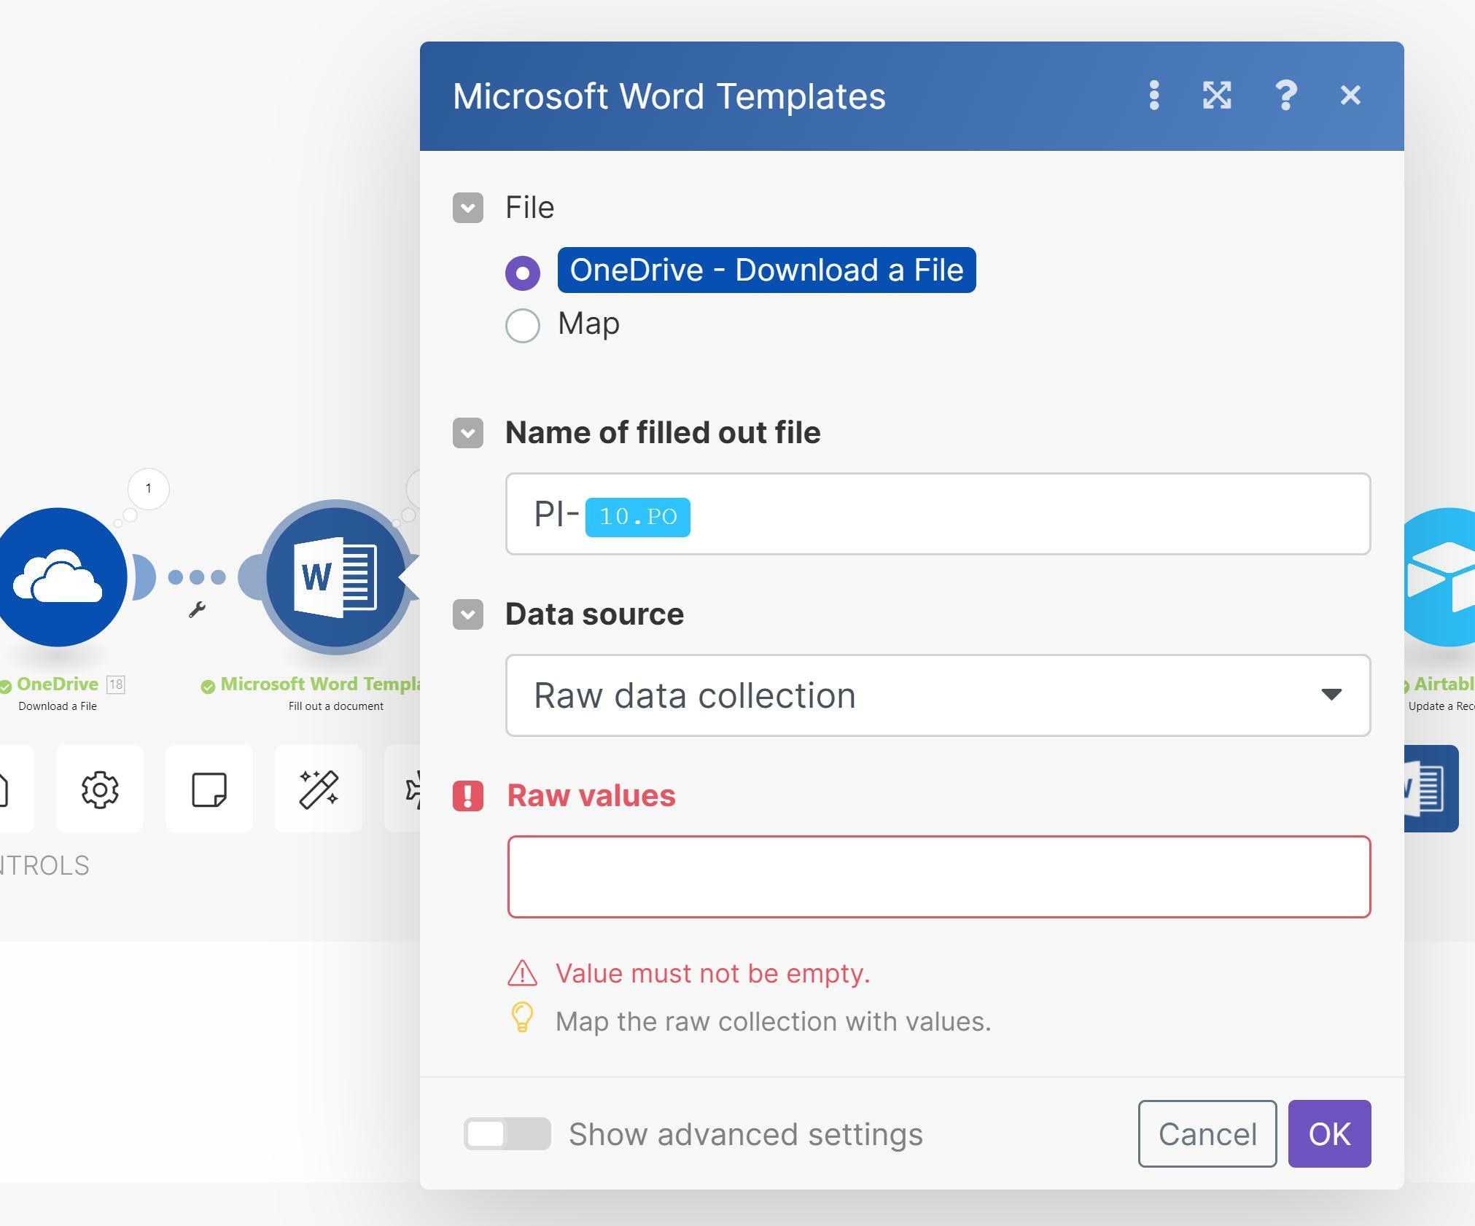This screenshot has height=1226, width=1475.
Task: Click the 'Value must not be empty.' error text
Action: (x=713, y=974)
